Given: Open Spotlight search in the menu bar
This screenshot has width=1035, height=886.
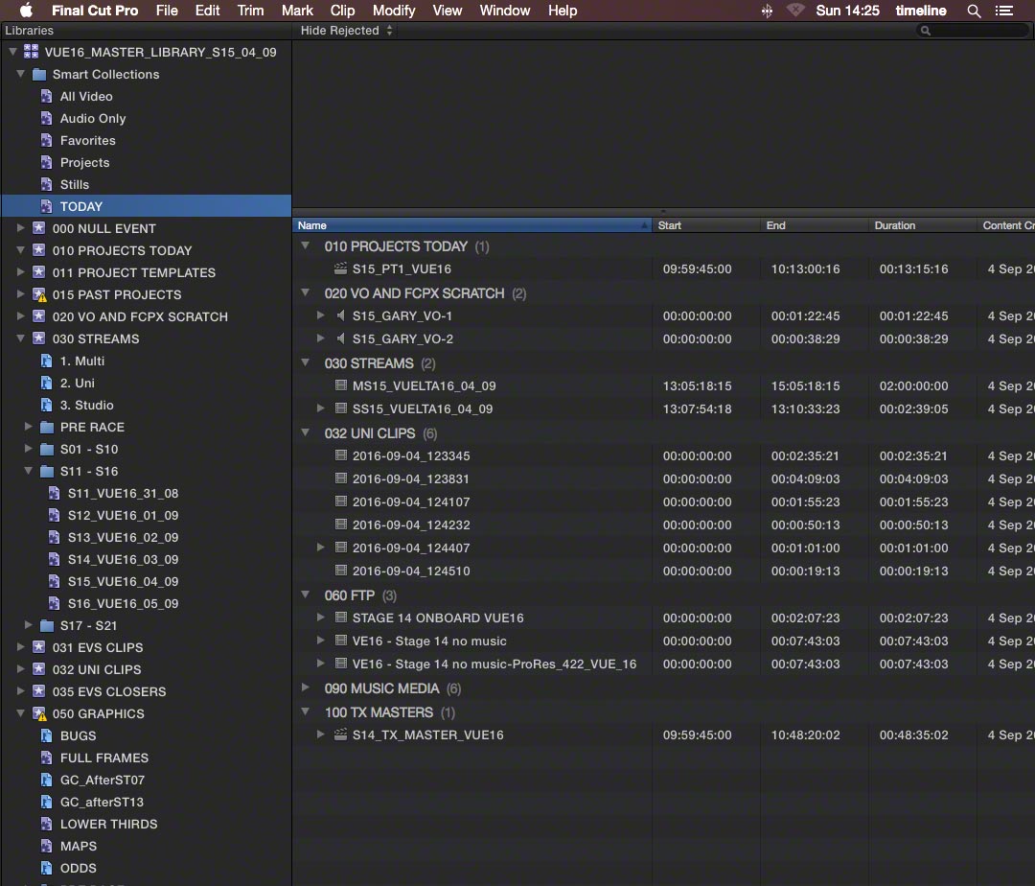Looking at the screenshot, I should click(974, 11).
